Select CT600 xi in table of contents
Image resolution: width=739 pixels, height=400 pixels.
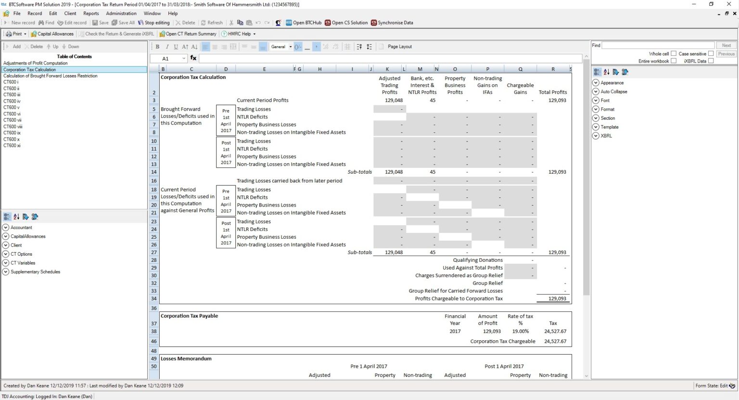click(12, 145)
